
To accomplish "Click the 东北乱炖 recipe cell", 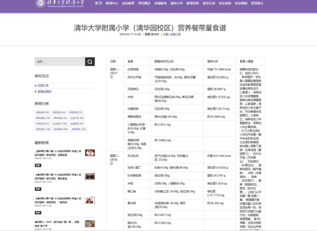I will click(x=137, y=158).
